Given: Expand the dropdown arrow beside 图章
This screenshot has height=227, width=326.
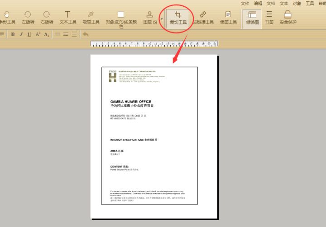Looking at the screenshot, I should click(x=162, y=19).
